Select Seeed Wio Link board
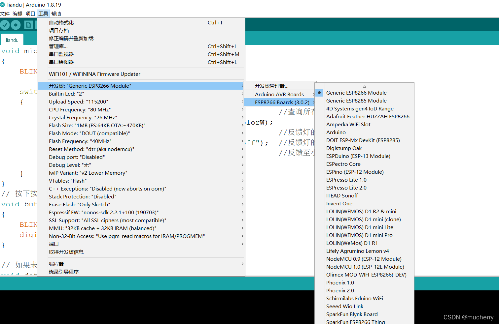This screenshot has width=499, height=324. 365,306
